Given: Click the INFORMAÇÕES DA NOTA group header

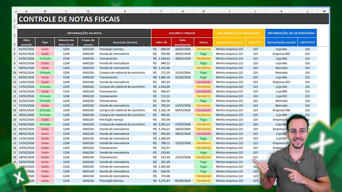Looking at the screenshot, I should (x=84, y=33).
